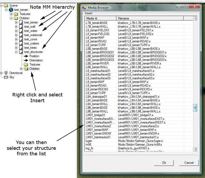Screen dimensions: 205x178
Task: Dismiss Media Browser with Cancel
Action: tap(189, 163)
